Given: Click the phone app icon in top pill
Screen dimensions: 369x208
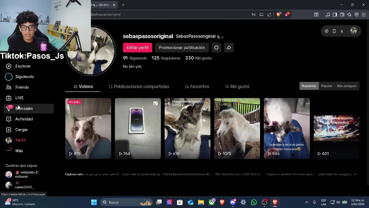Looking at the screenshot, I should click(334, 31).
